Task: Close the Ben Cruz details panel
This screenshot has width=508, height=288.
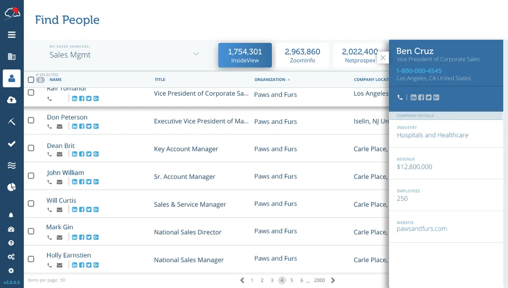Action: coord(383,58)
